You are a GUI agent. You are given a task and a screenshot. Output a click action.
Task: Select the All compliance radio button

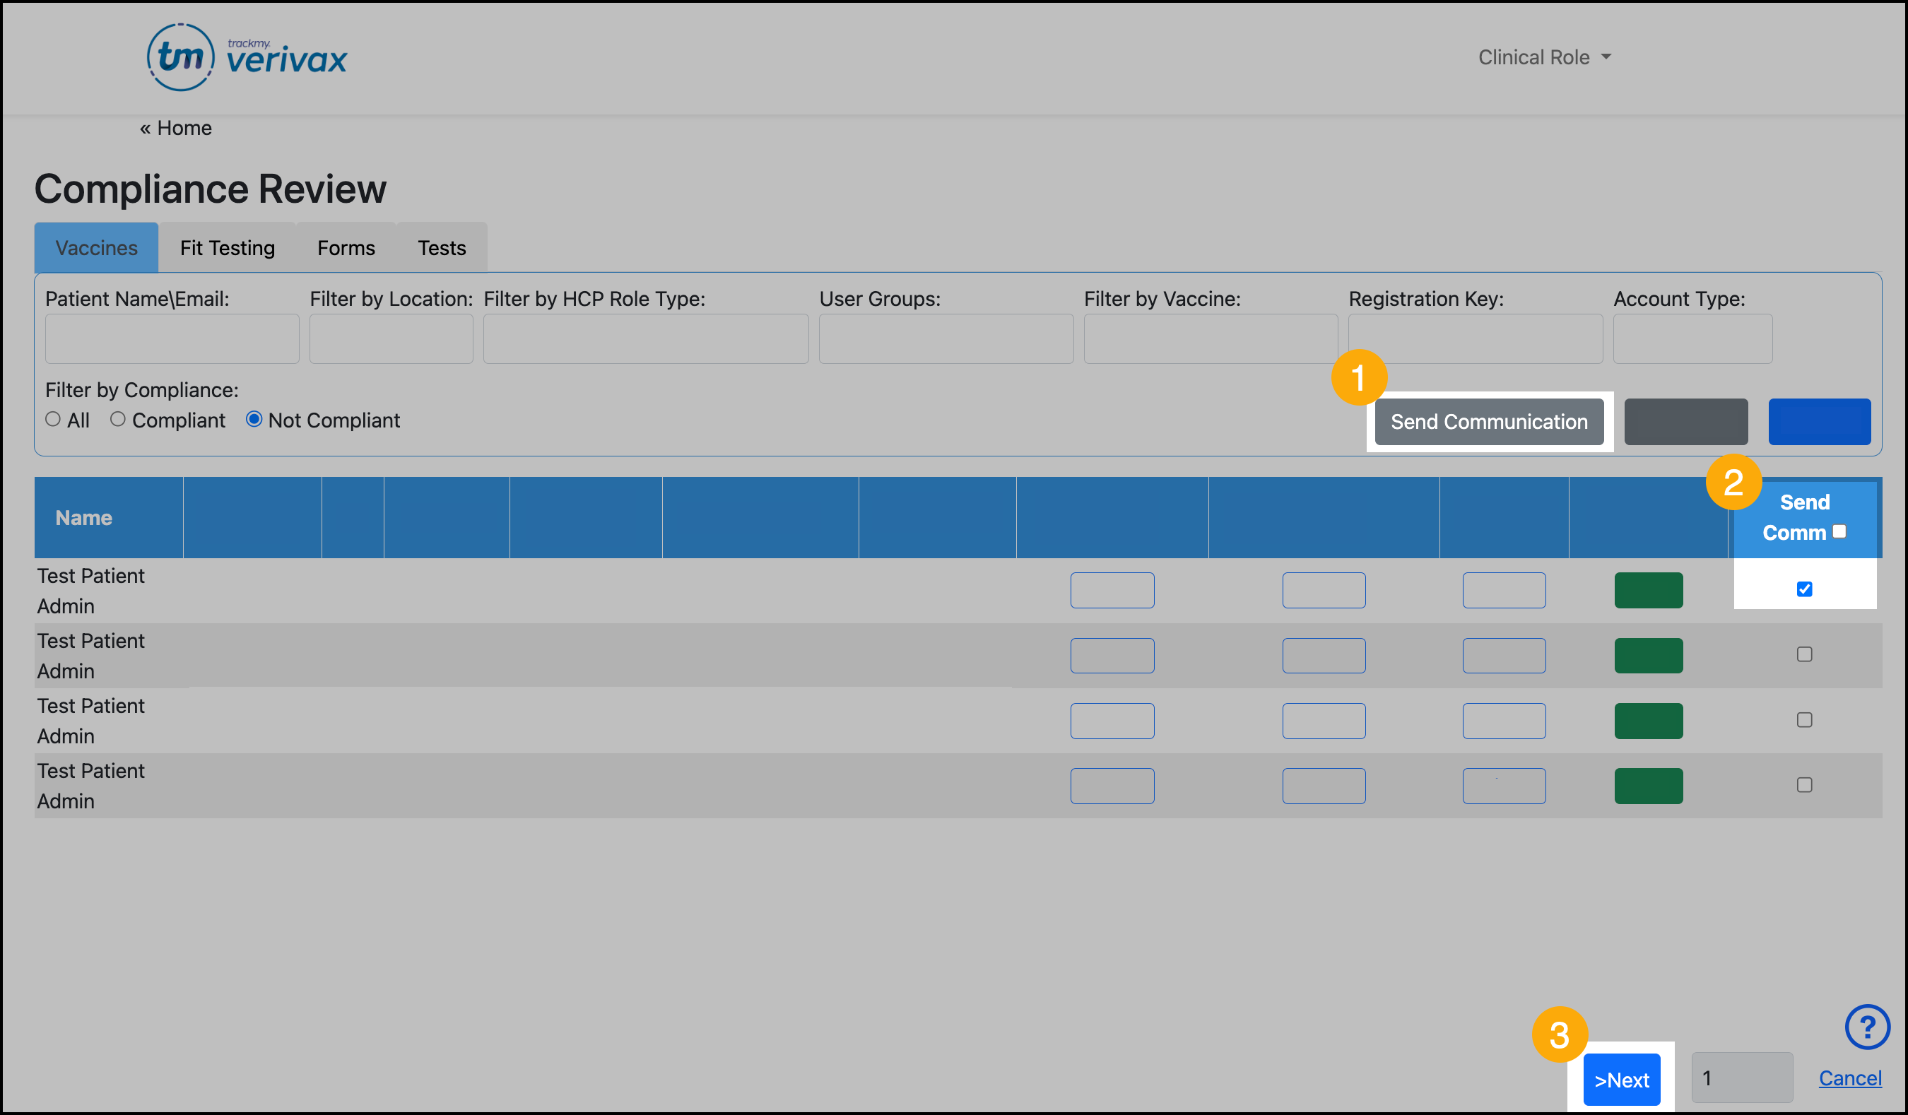(x=53, y=419)
